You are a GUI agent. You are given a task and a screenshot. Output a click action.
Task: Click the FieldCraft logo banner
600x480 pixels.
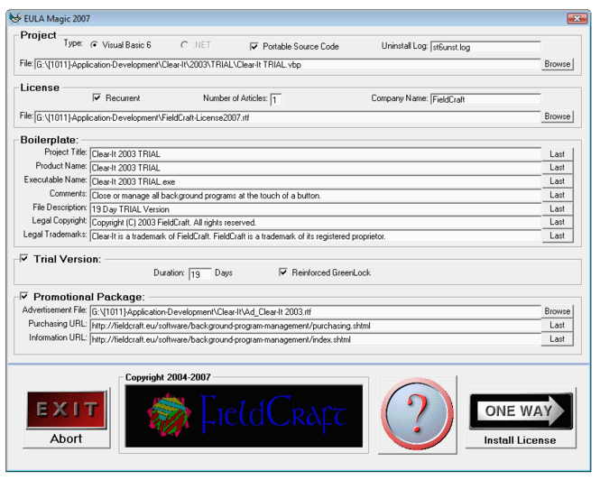[x=244, y=416]
